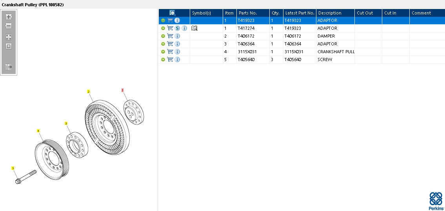Image resolution: width=445 pixels, height=211 pixels.
Task: Add ADAPTOR T406364 to cart
Action: (170, 44)
